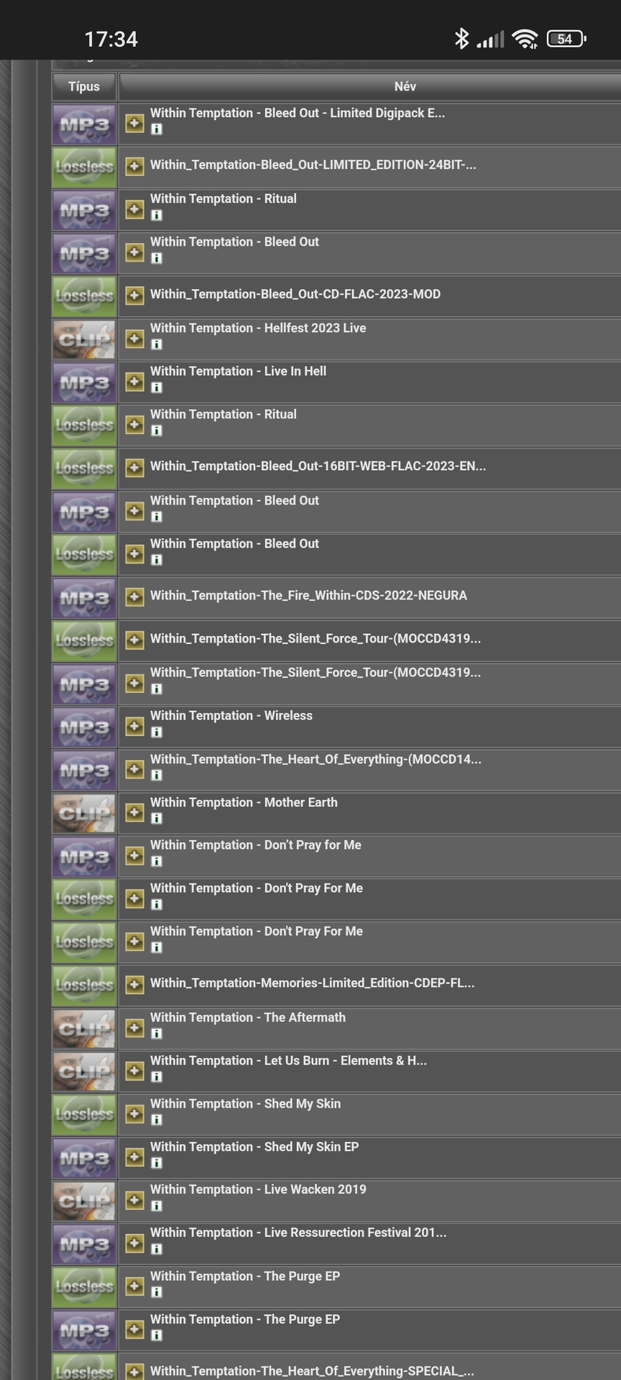This screenshot has width=621, height=1380.
Task: Expand the Live In Hell row details
Action: pyautogui.click(x=134, y=382)
